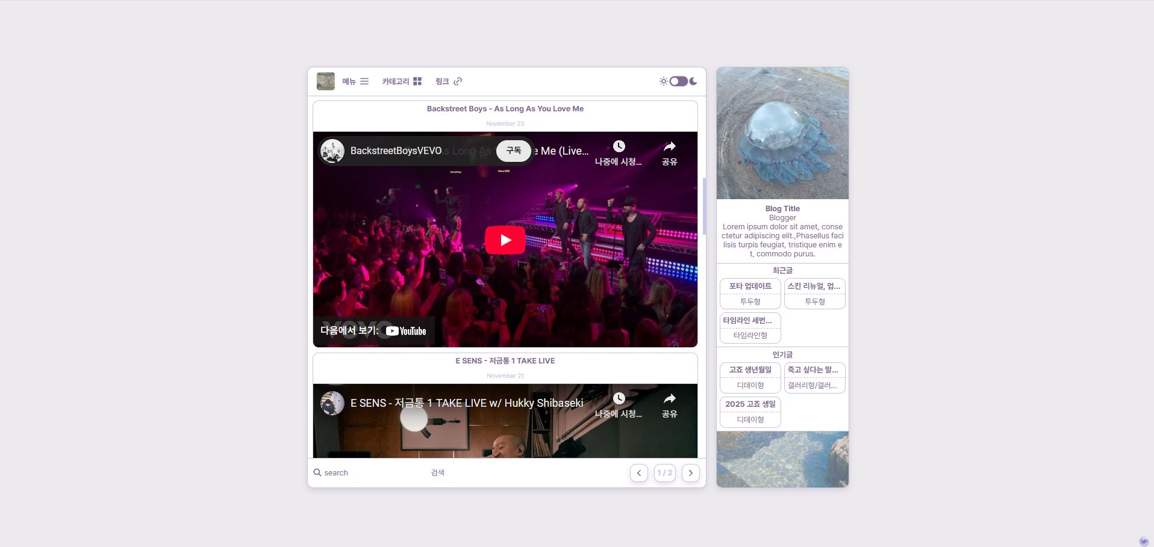The image size is (1154, 547).
Task: Click E SENS video title in player
Action: click(x=467, y=403)
